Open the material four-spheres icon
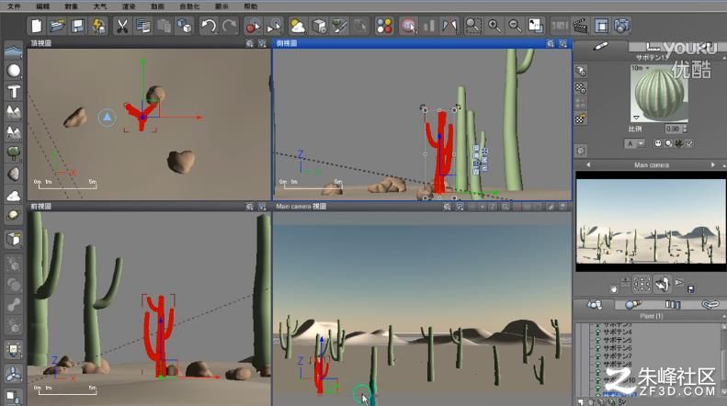727x406 pixels. point(384,26)
